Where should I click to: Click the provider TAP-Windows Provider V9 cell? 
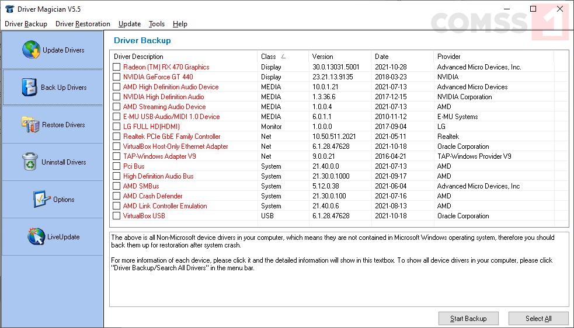pyautogui.click(x=474, y=156)
